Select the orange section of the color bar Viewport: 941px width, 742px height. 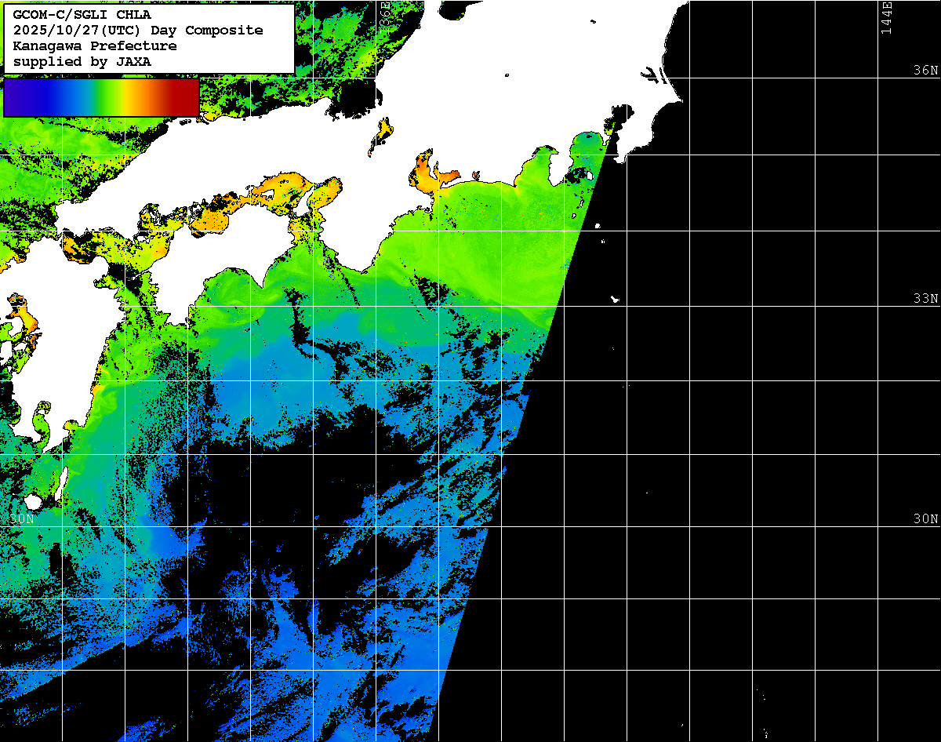point(141,97)
